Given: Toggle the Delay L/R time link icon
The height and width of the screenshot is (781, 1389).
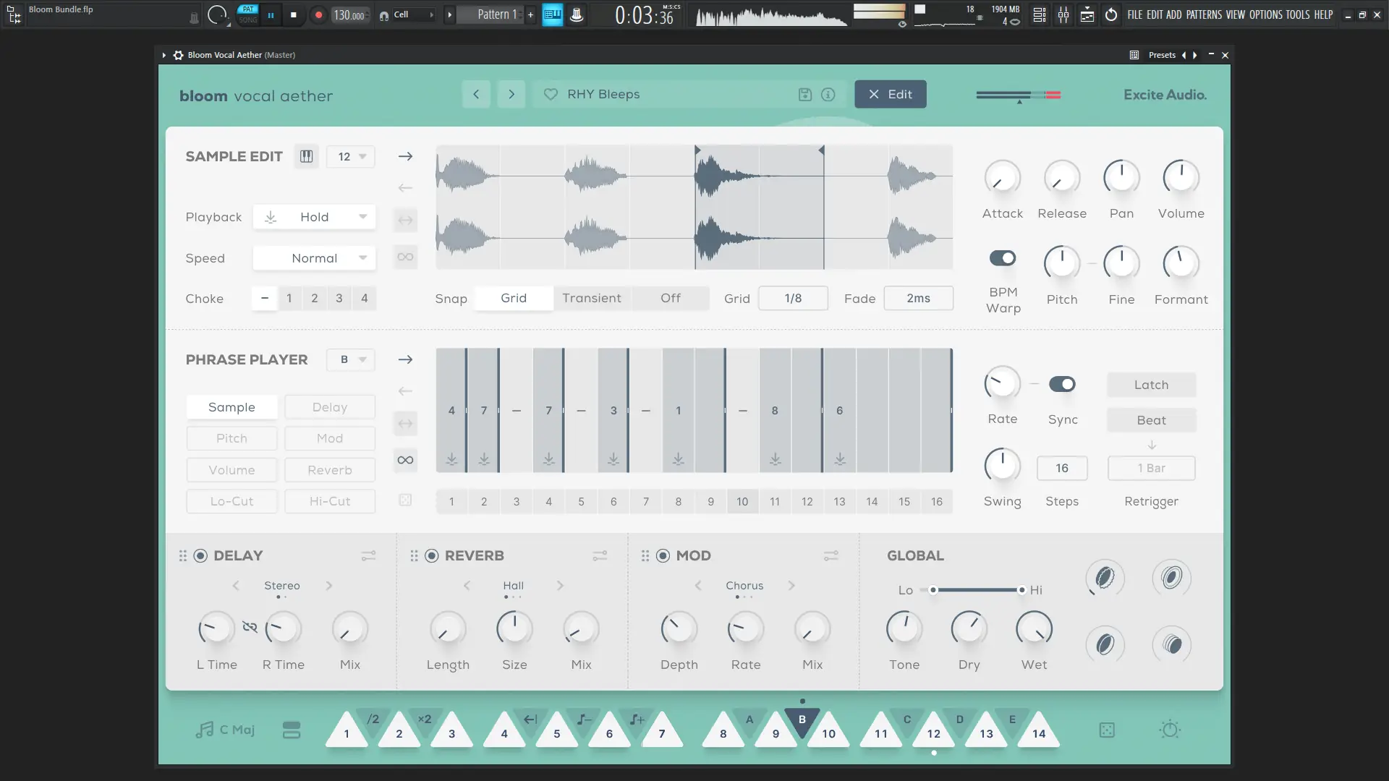Looking at the screenshot, I should 250,627.
